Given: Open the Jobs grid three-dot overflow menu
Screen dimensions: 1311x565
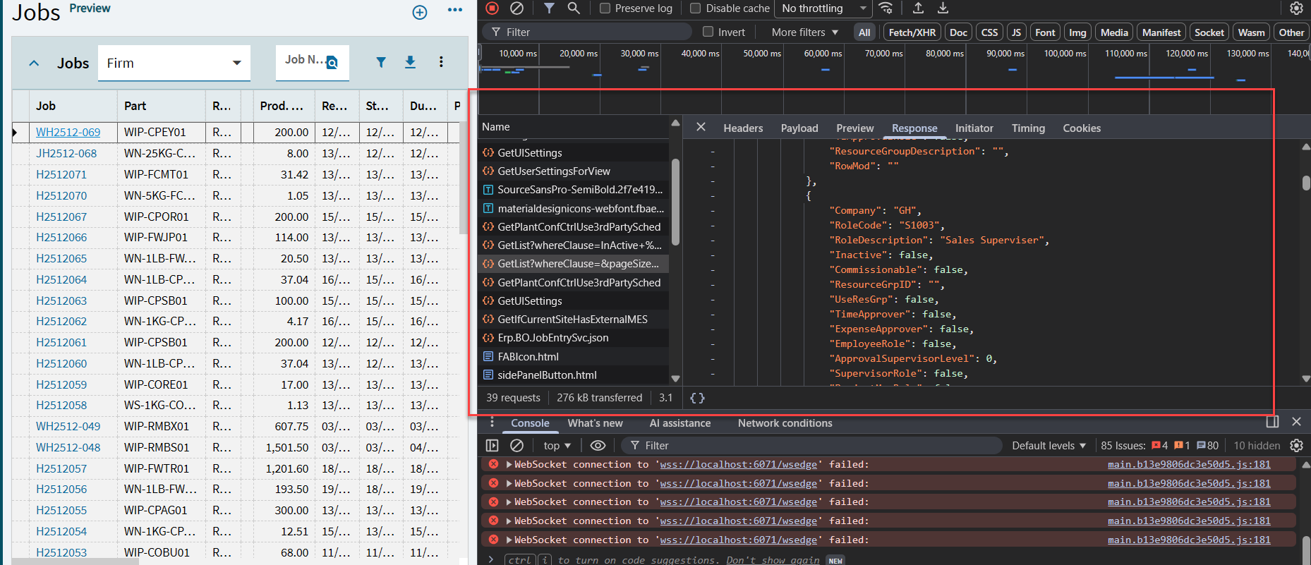Looking at the screenshot, I should coord(441,63).
